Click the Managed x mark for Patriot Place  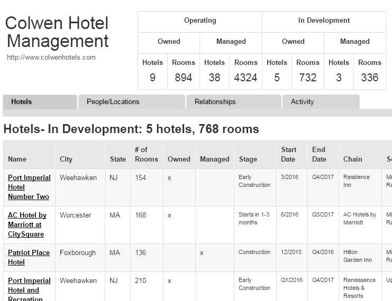pos(202,253)
